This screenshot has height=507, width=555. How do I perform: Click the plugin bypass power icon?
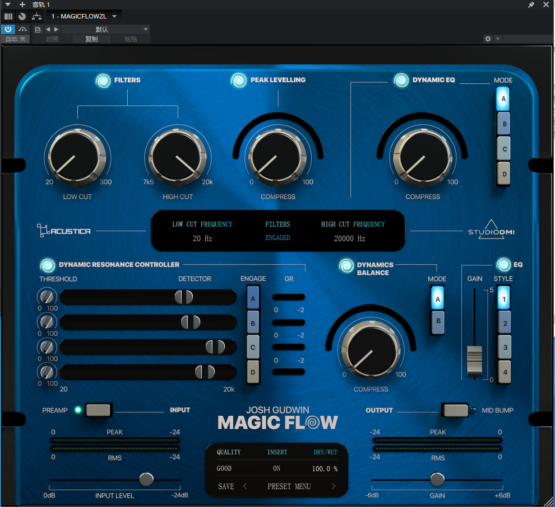[8, 29]
